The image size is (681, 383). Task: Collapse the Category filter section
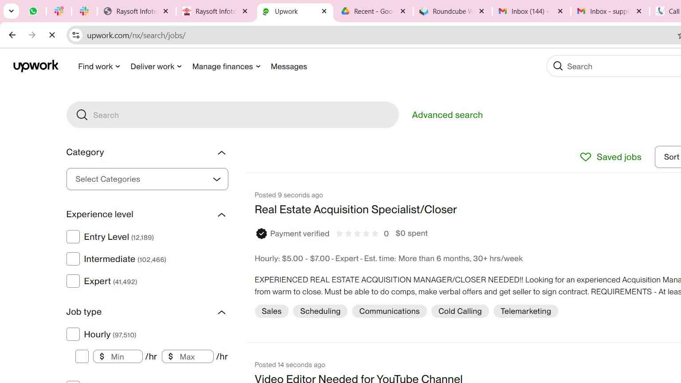click(222, 152)
